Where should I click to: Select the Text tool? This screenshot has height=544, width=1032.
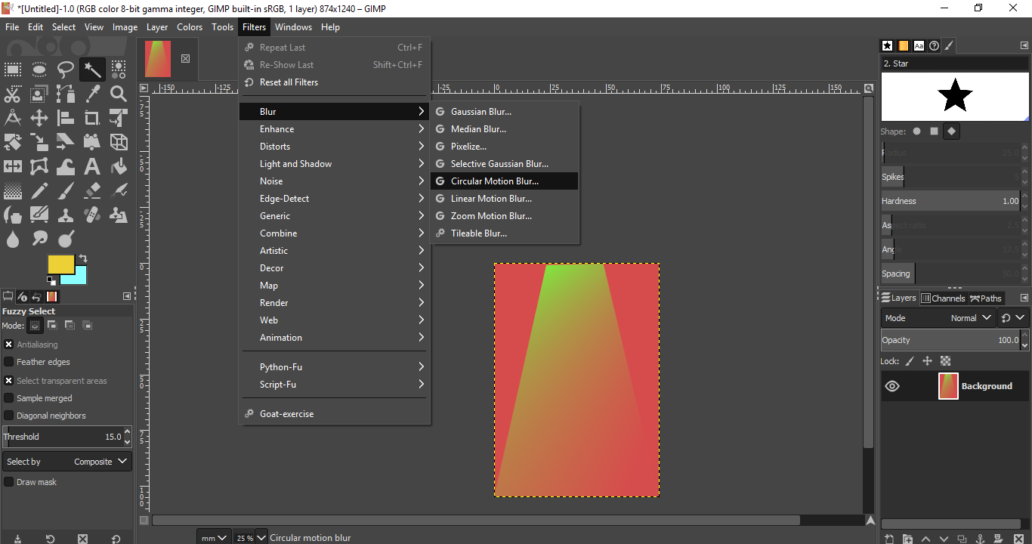(92, 166)
